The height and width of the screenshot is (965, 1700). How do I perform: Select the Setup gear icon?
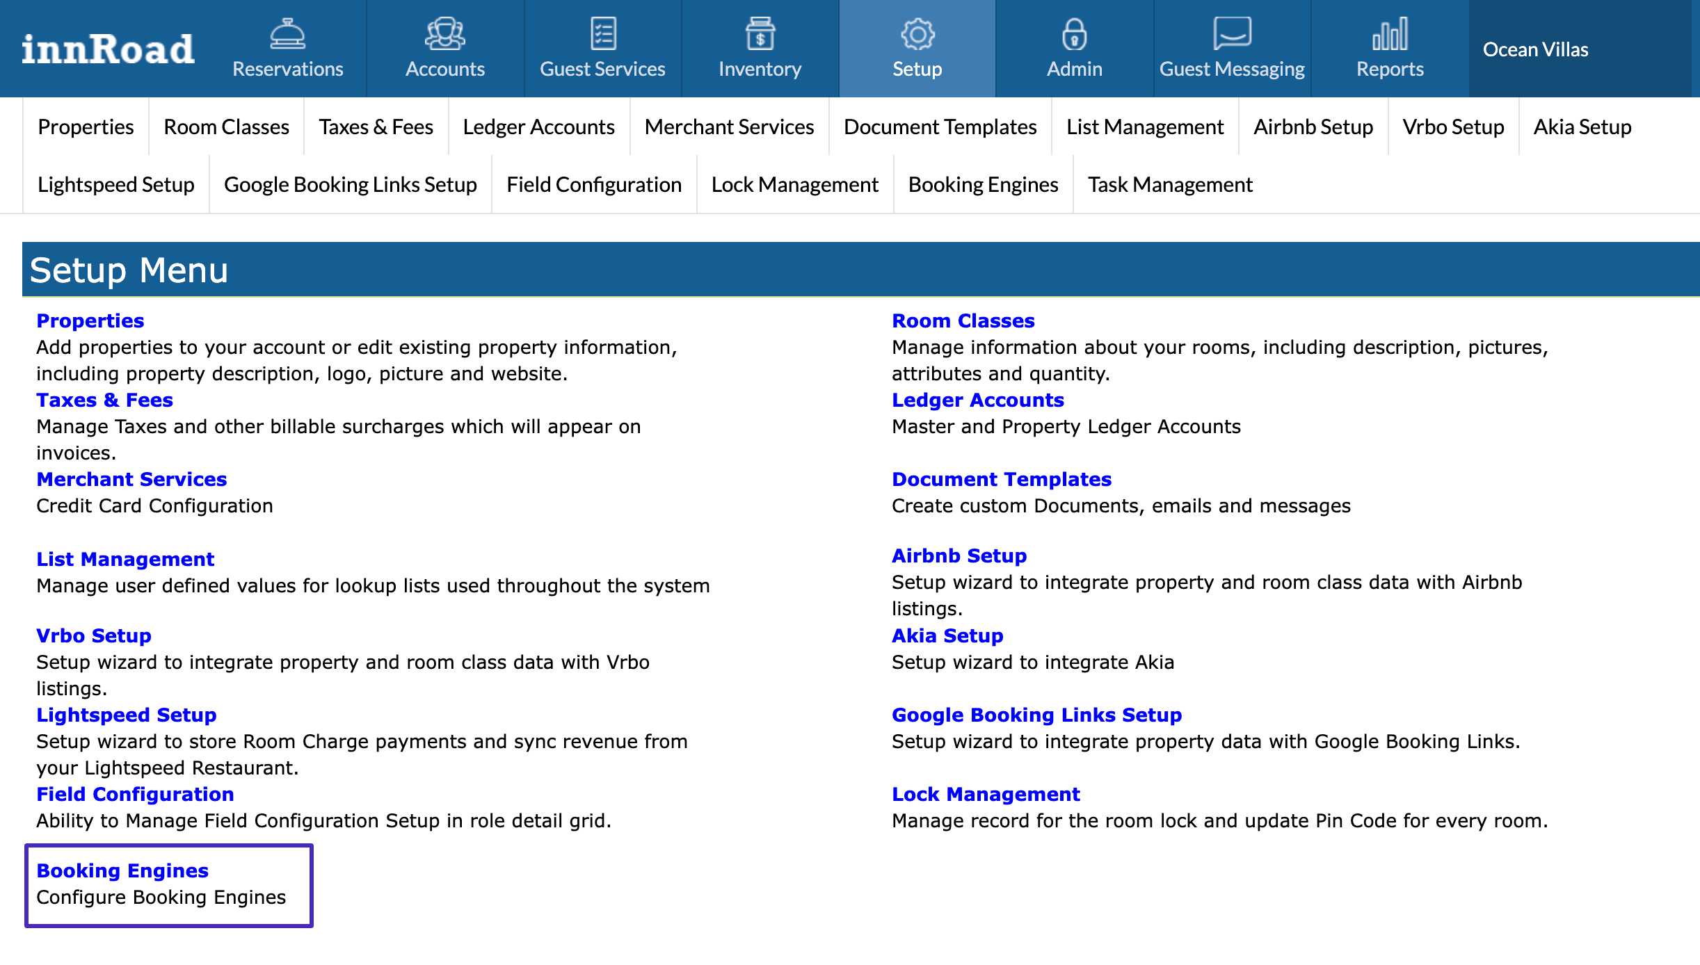917,34
